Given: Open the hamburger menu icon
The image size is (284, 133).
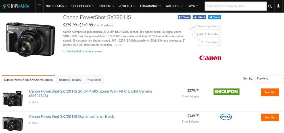Looking at the screenshot, I should [x=39, y=6].
